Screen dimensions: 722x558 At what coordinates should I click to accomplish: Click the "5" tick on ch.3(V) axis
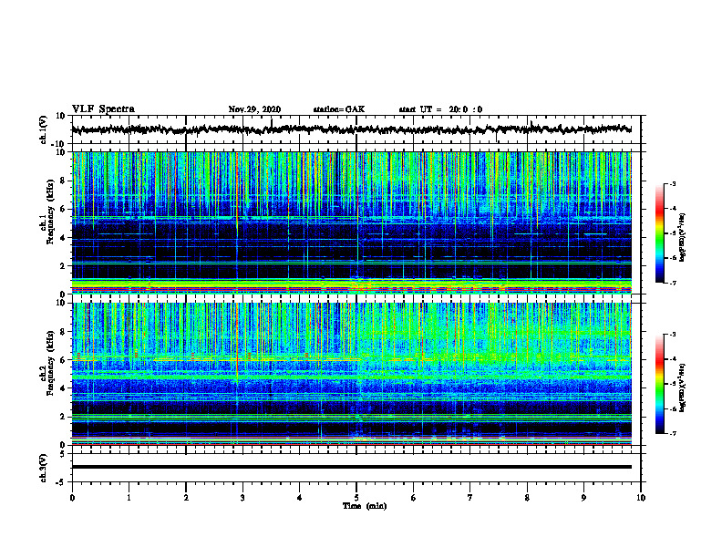click(64, 454)
